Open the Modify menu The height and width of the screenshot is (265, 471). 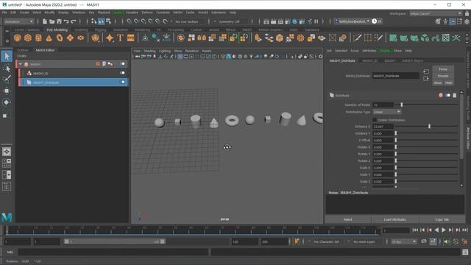49,13
